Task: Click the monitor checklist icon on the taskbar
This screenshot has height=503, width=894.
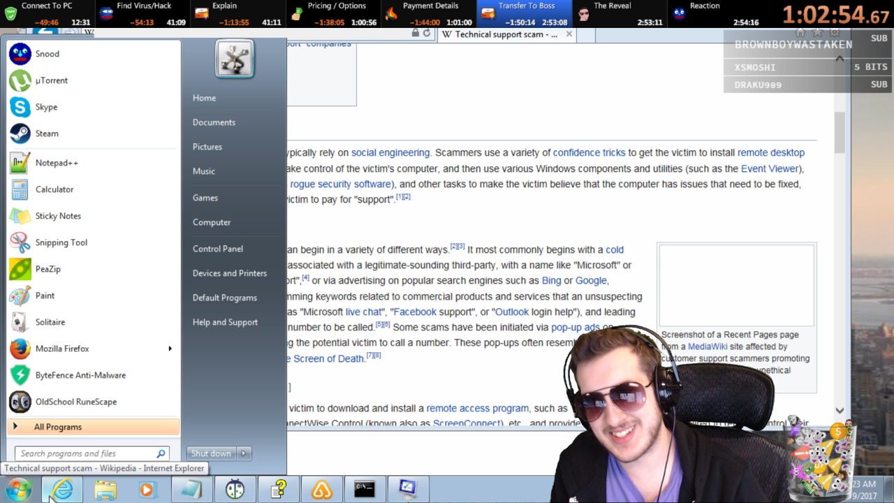Action: click(408, 489)
